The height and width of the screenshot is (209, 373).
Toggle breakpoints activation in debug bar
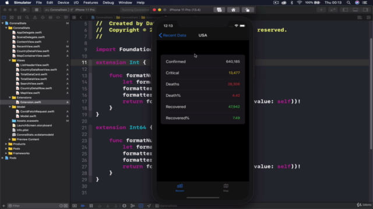83,206
